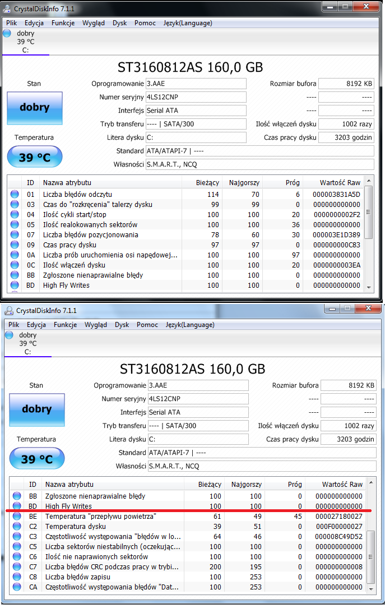This screenshot has width=385, height=608.
Task: Click blue disk status icon beside C: in upper window
Action: [x=7, y=33]
